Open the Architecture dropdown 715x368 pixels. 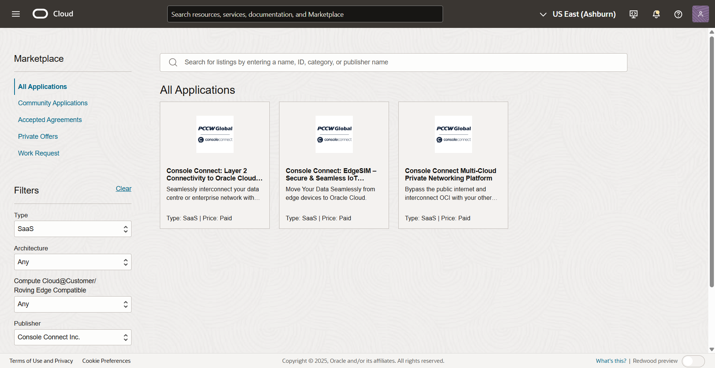coord(73,262)
